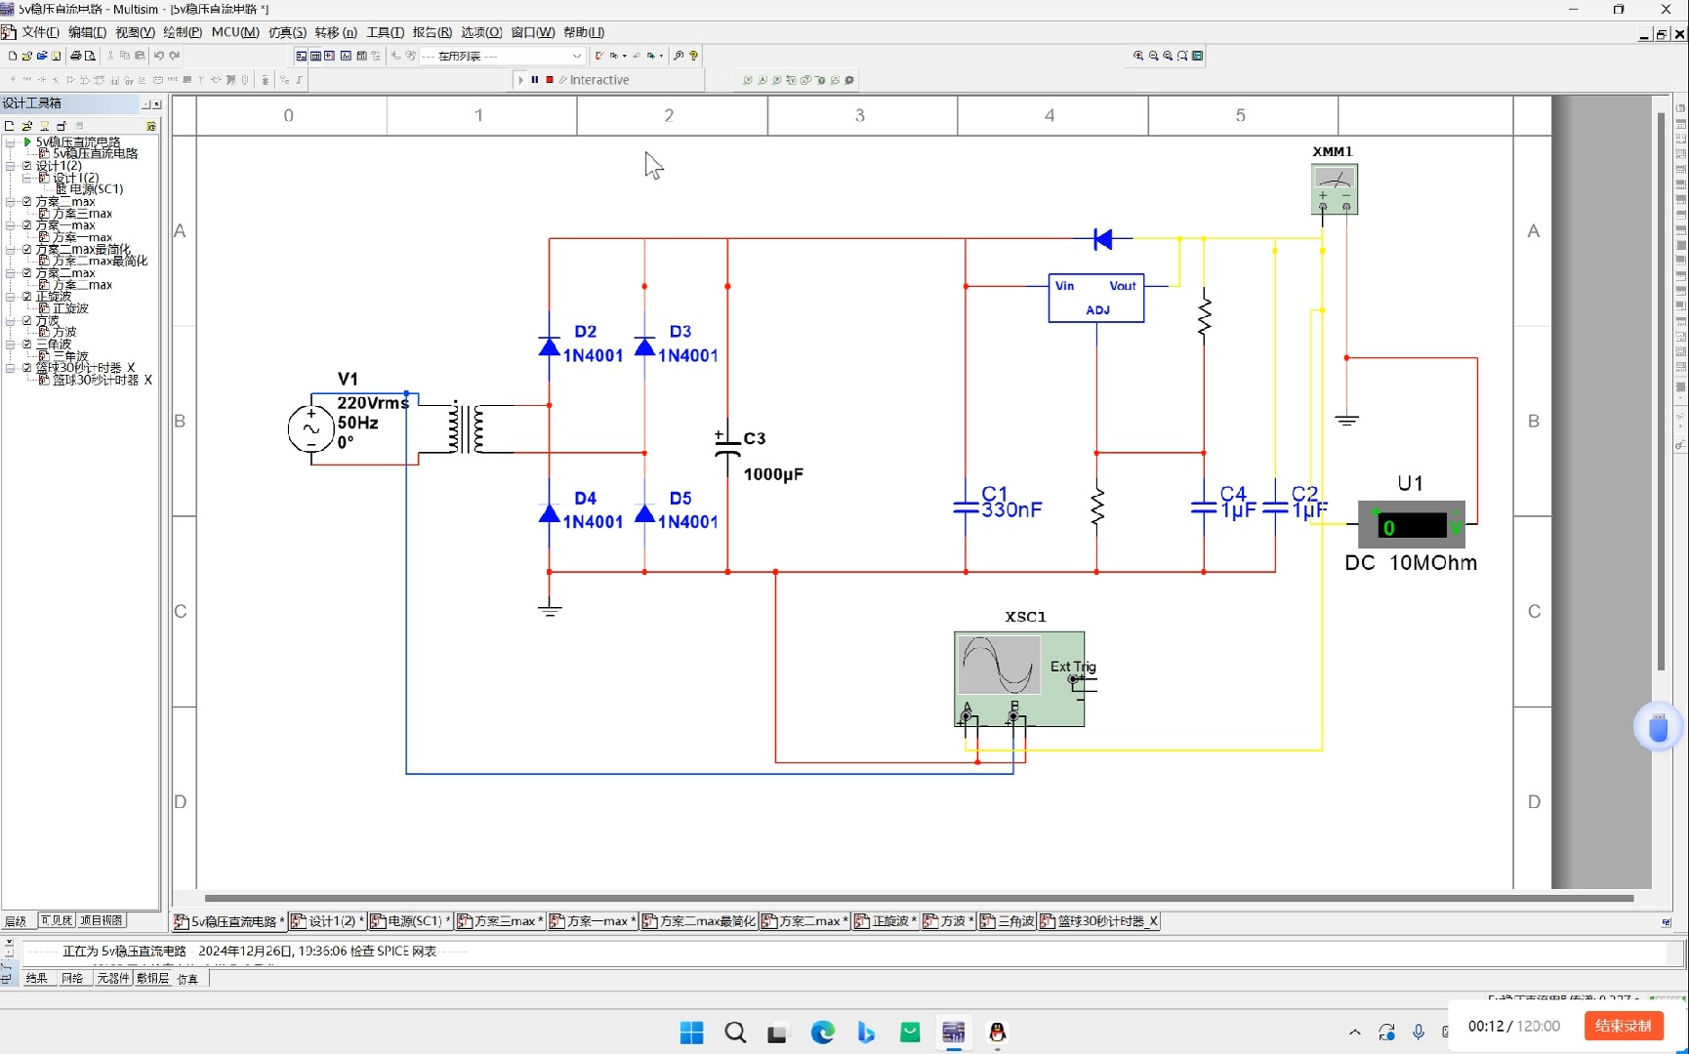Collapse the 设计1(2) top tree node
1689x1054 pixels.
click(10, 166)
